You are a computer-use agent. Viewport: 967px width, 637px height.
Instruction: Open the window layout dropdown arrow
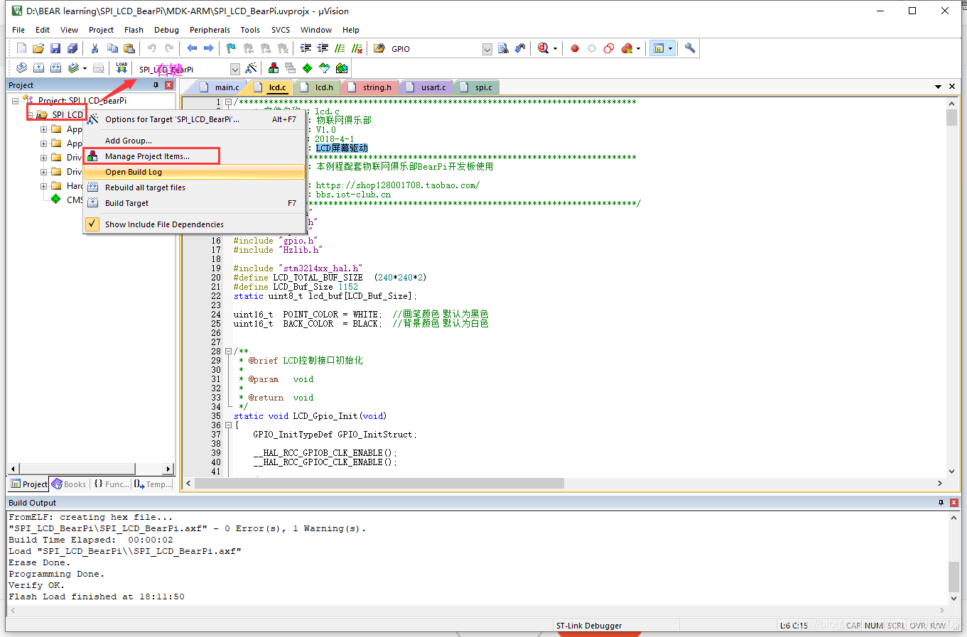click(x=670, y=49)
